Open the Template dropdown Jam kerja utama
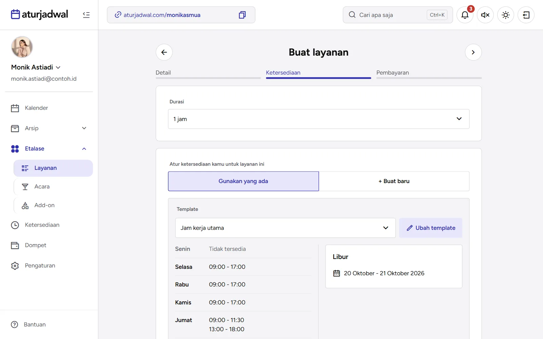Screen dimensions: 543x339 (x=285, y=228)
